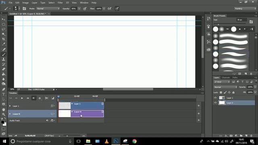Select the Clone Stamp tool
This screenshot has height=145, width=258.
[x=4, y=59]
